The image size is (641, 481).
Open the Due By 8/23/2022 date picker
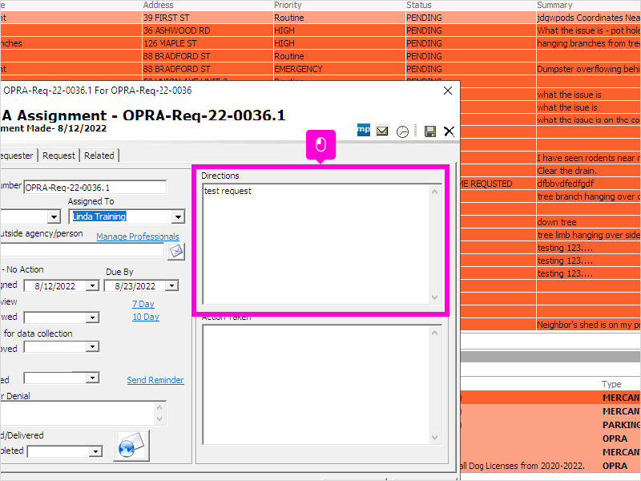[172, 285]
